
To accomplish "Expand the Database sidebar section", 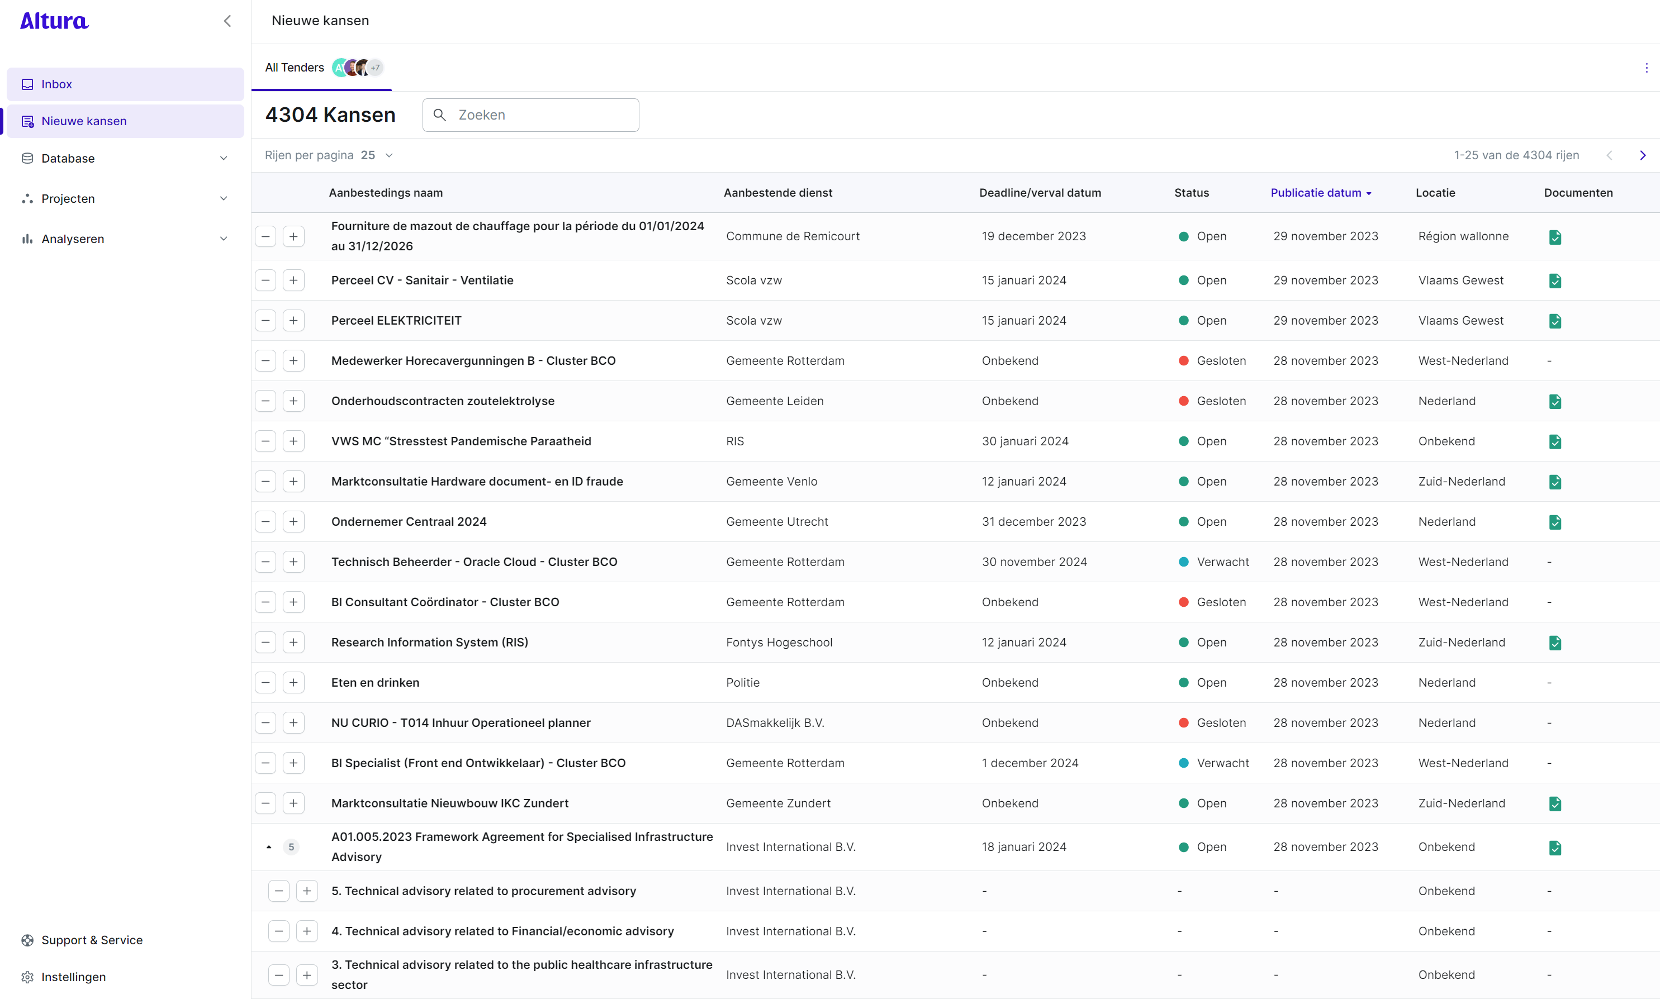I will 125,158.
